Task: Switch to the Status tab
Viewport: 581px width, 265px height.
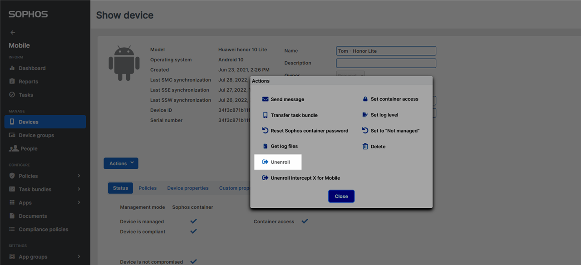Action: [x=120, y=188]
